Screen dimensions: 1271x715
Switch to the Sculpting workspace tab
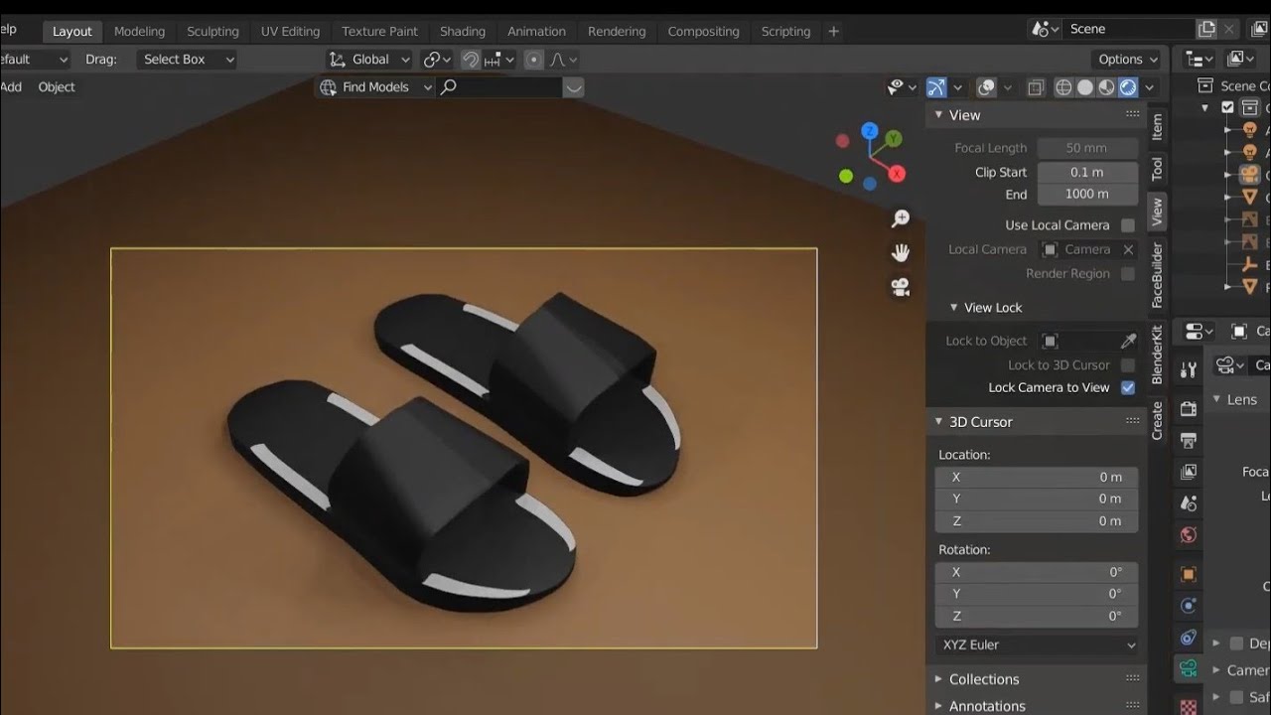coord(212,31)
